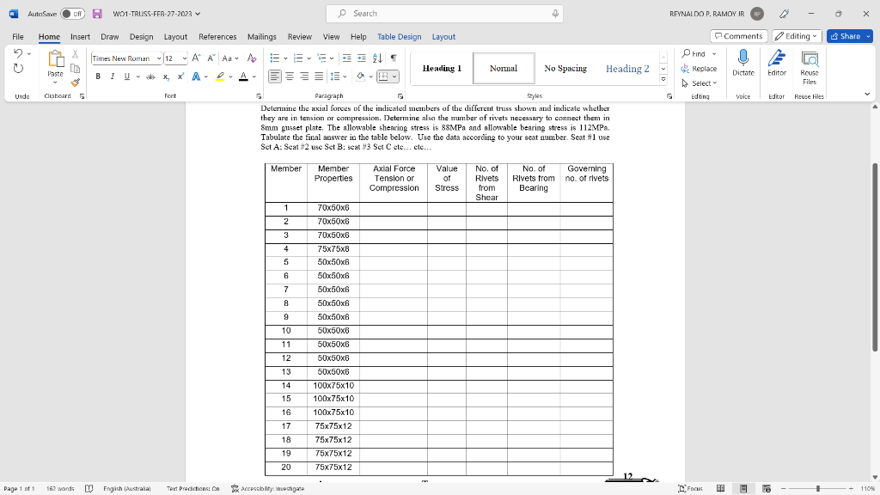Open Change Case dropdown
Image resolution: width=880 pixels, height=495 pixels.
pyautogui.click(x=230, y=58)
